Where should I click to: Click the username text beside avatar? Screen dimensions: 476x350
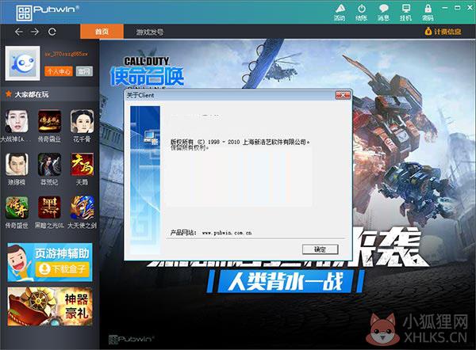tap(66, 54)
